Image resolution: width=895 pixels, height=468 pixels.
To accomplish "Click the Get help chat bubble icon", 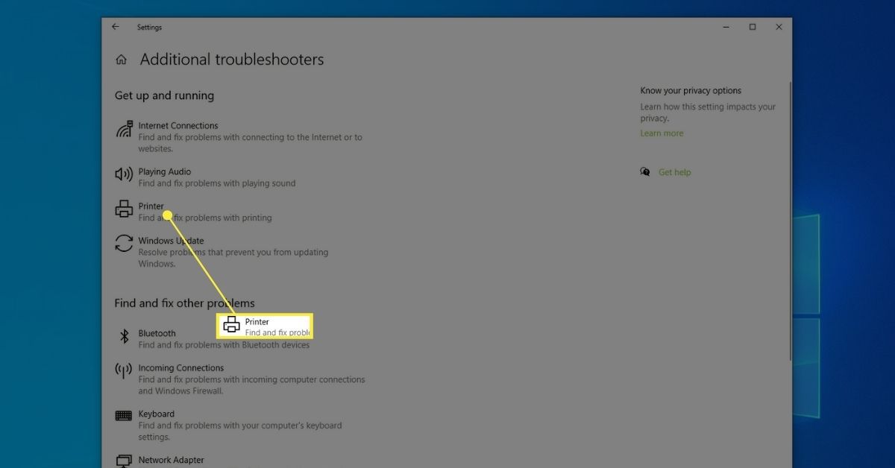I will 645,172.
